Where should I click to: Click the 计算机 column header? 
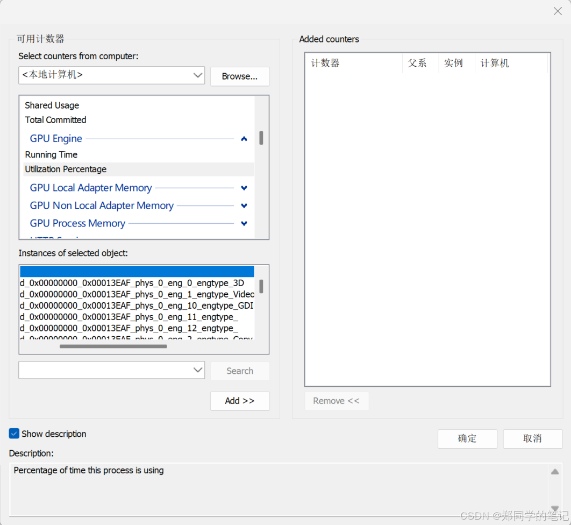(511, 63)
